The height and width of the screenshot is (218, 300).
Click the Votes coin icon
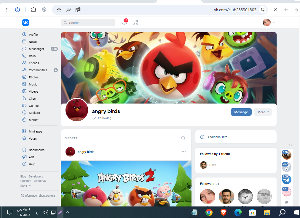[24, 138]
